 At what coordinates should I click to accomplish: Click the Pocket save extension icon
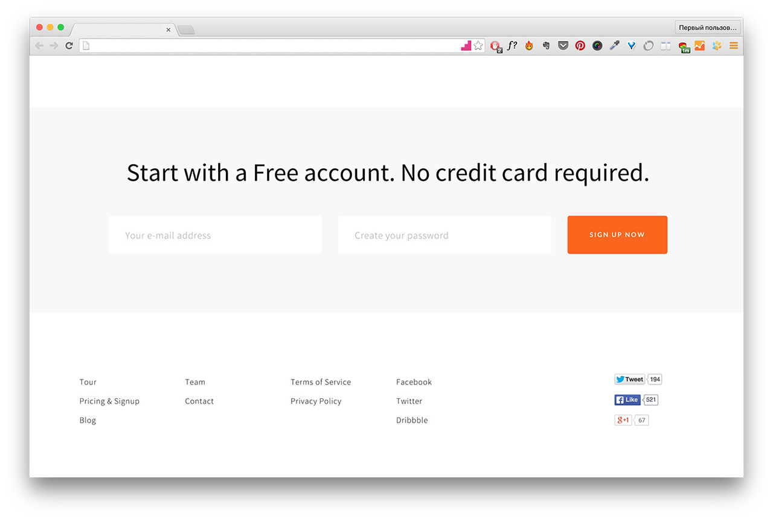pos(563,45)
